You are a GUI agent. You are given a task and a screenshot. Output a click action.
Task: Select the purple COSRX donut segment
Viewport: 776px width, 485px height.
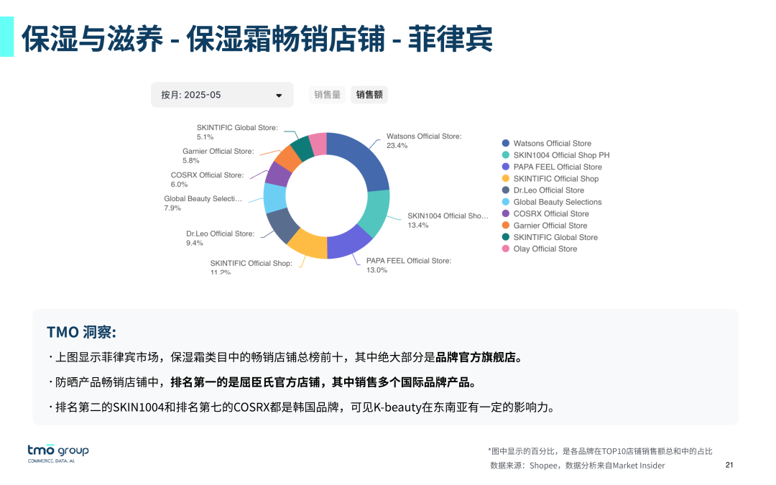(x=277, y=175)
